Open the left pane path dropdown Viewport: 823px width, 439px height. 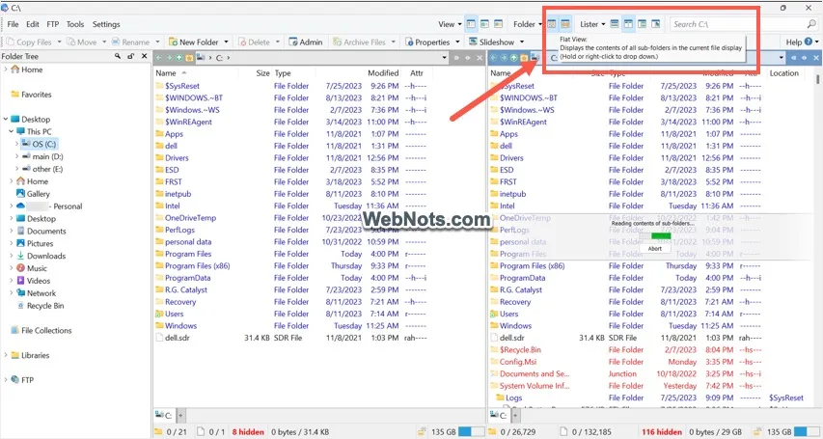pos(445,58)
